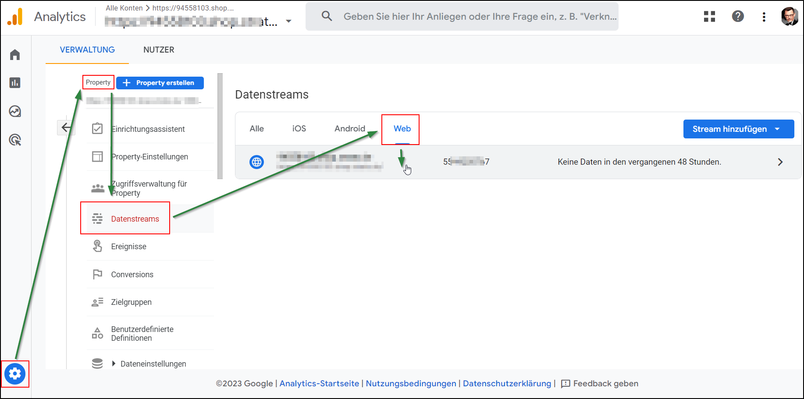The image size is (804, 399).
Task: Click the back arrow beside the property column
Action: tap(66, 127)
